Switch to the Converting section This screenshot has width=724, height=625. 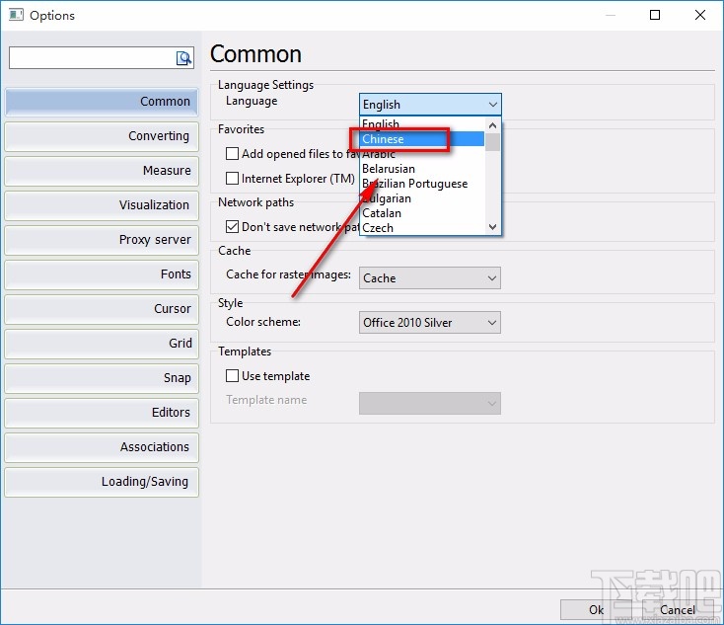tap(102, 136)
